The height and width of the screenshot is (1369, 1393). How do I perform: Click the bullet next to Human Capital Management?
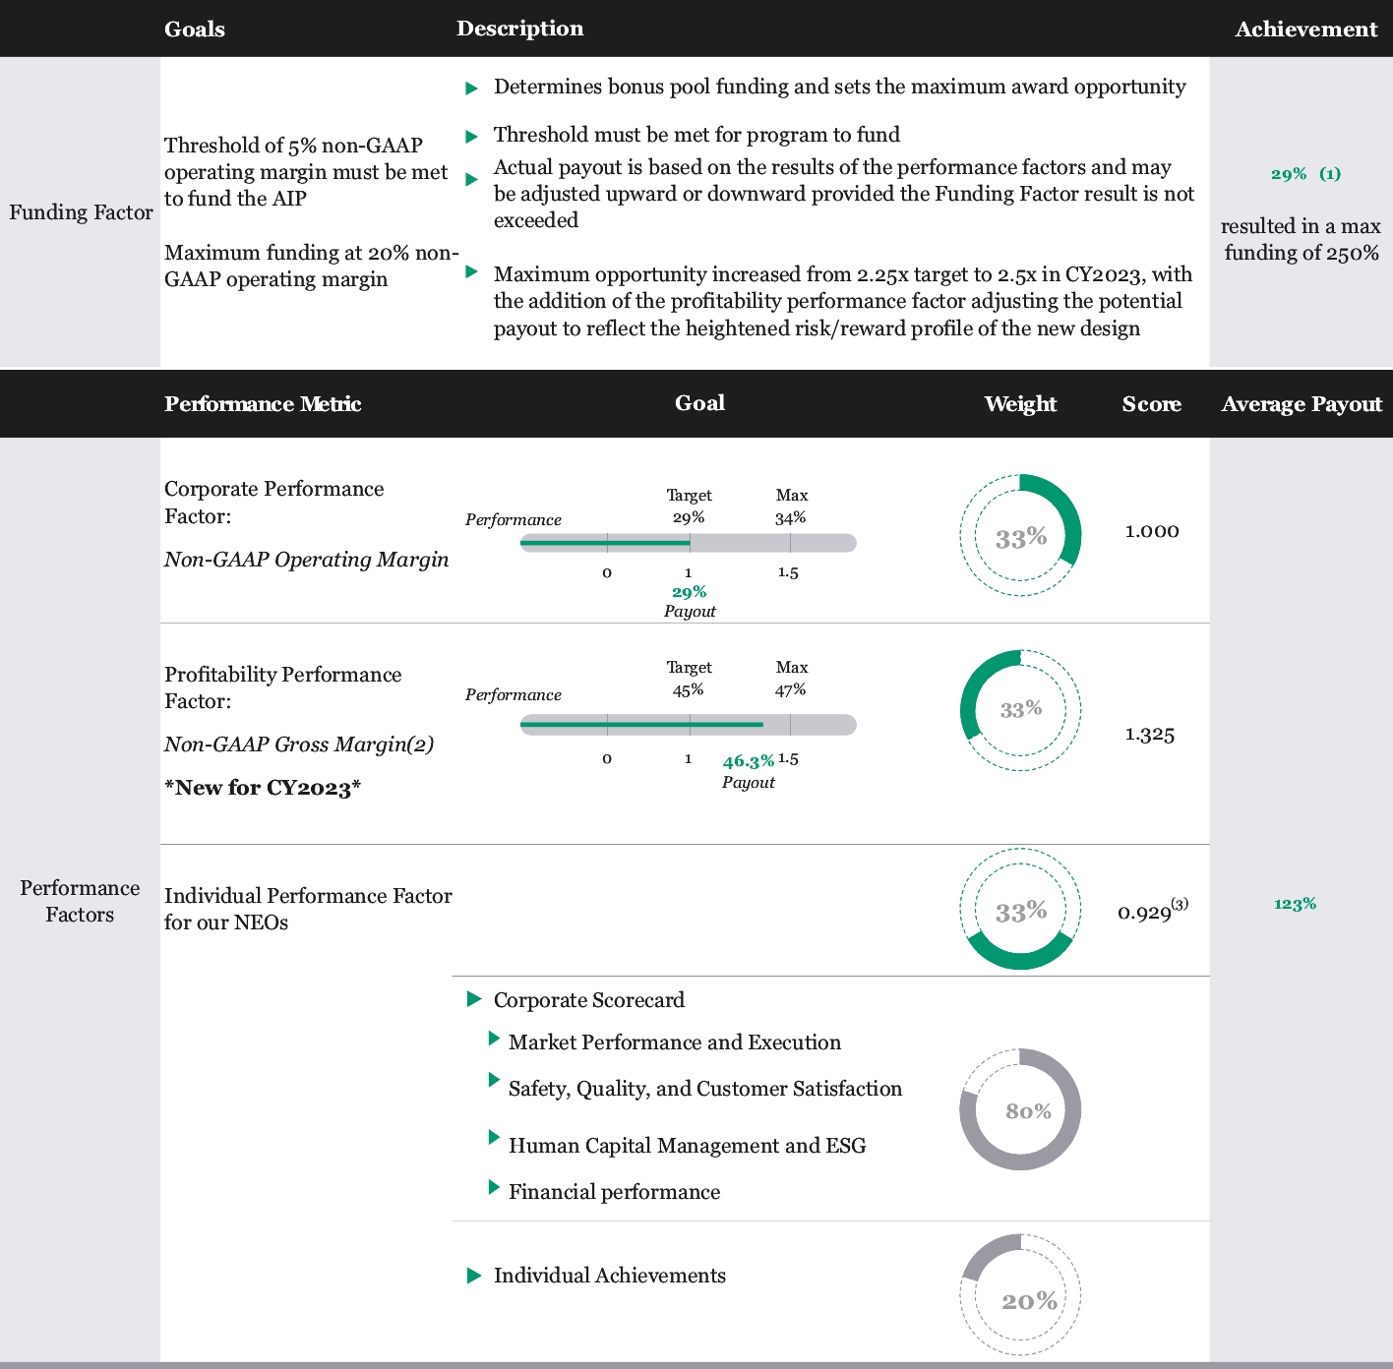pos(494,1138)
